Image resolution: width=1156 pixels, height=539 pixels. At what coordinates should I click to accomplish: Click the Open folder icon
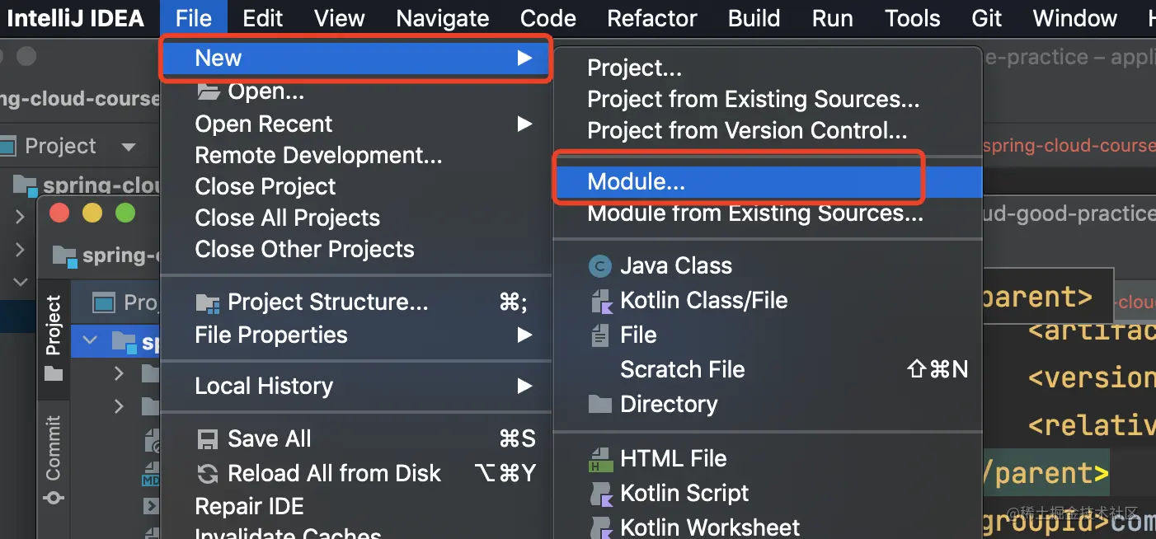tap(208, 91)
